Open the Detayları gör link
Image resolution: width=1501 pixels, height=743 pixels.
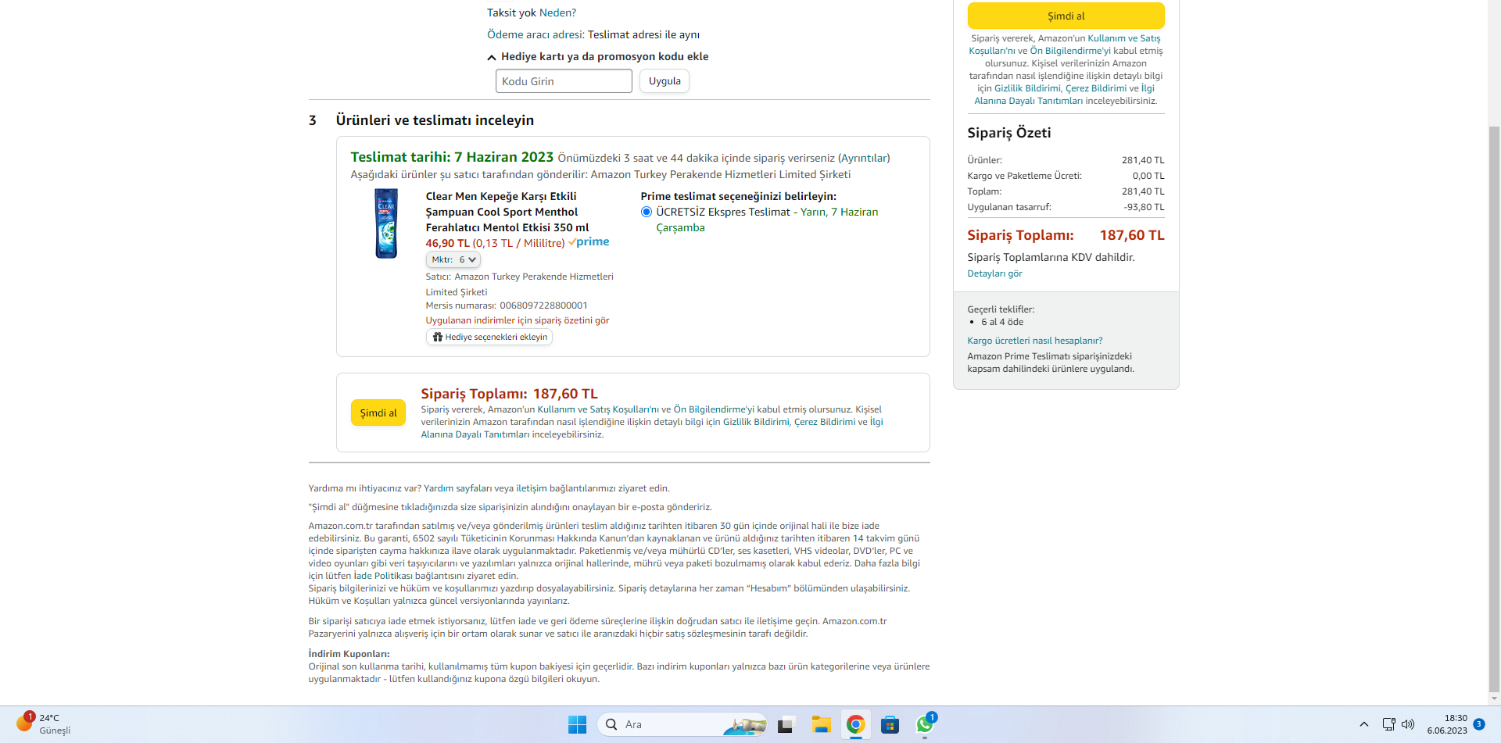point(994,273)
